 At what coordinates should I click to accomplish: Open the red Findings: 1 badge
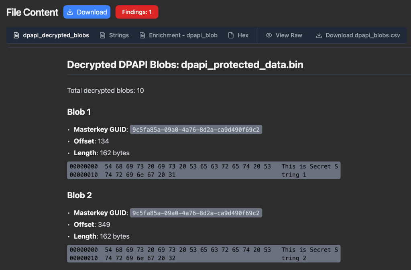(137, 12)
